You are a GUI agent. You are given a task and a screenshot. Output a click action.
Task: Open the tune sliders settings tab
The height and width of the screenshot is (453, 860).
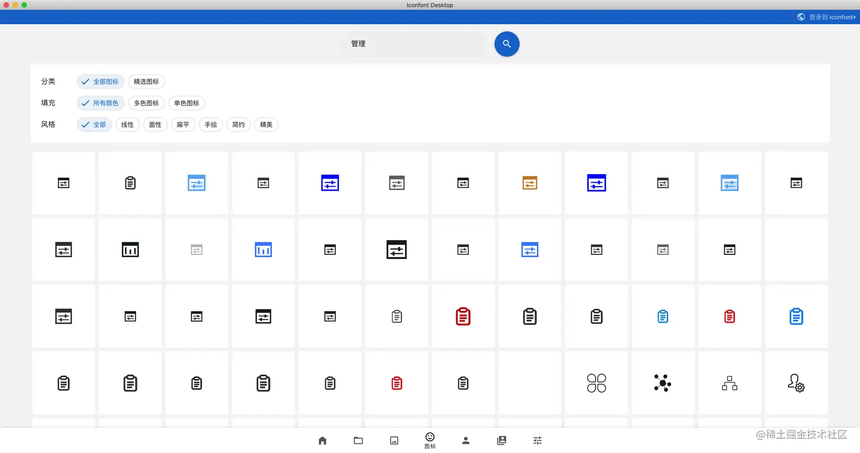(x=537, y=440)
